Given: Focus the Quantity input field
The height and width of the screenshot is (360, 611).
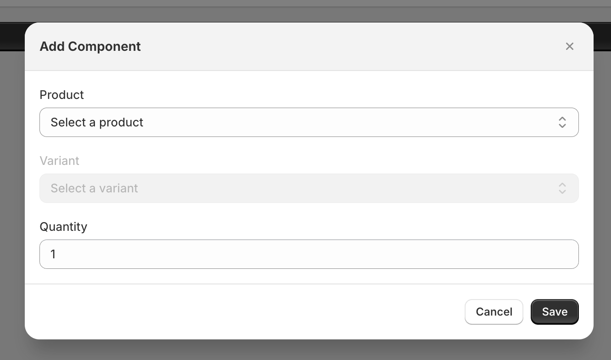Looking at the screenshot, I should click(309, 254).
